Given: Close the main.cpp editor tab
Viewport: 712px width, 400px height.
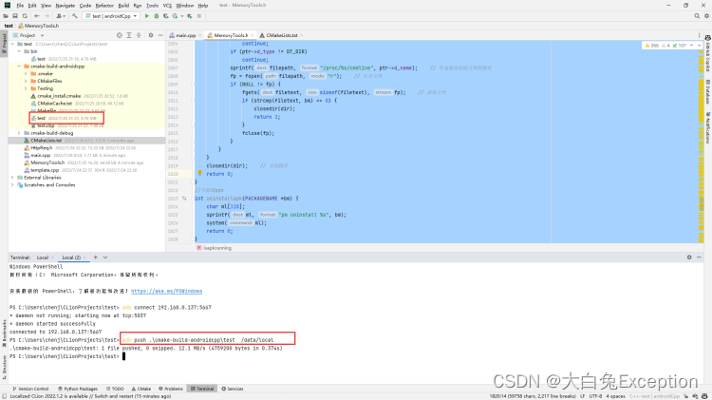Looking at the screenshot, I should click(199, 35).
